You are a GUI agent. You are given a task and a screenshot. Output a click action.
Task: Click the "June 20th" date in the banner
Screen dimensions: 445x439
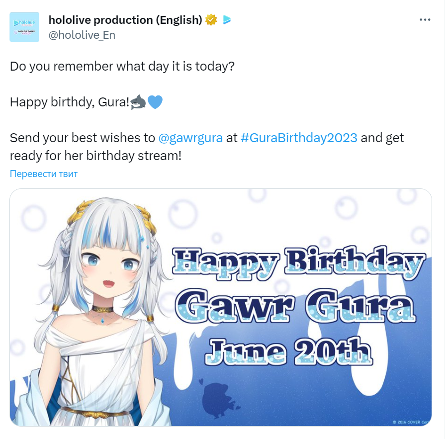coord(288,351)
